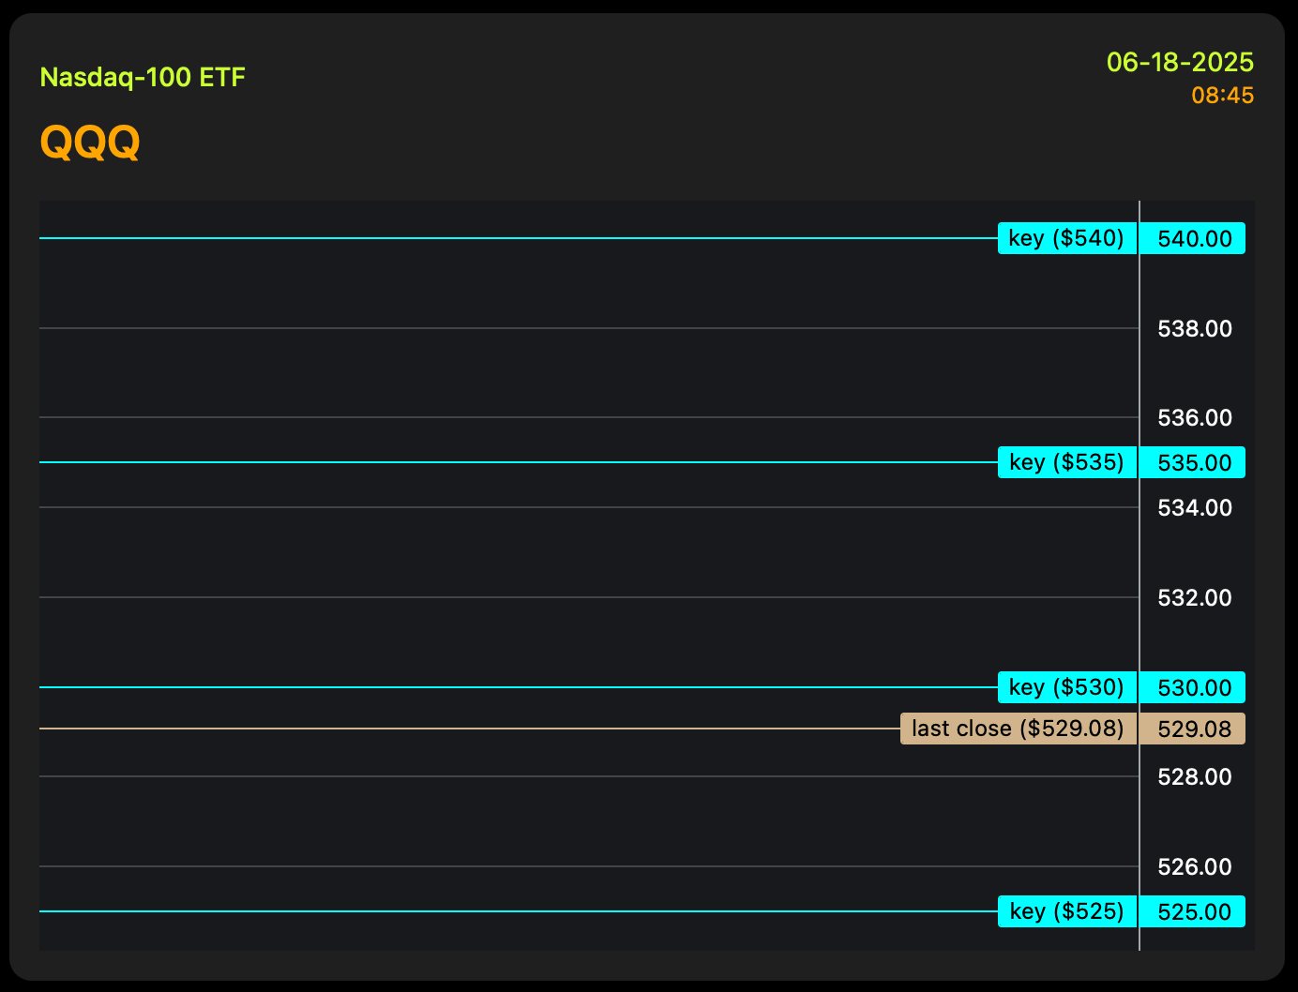Click the 538.00 axis price
Viewport: 1298px width, 992px height.
[x=1195, y=328]
